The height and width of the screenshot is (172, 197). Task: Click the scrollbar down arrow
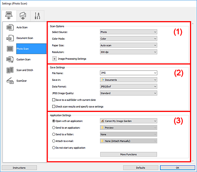coord(193,161)
